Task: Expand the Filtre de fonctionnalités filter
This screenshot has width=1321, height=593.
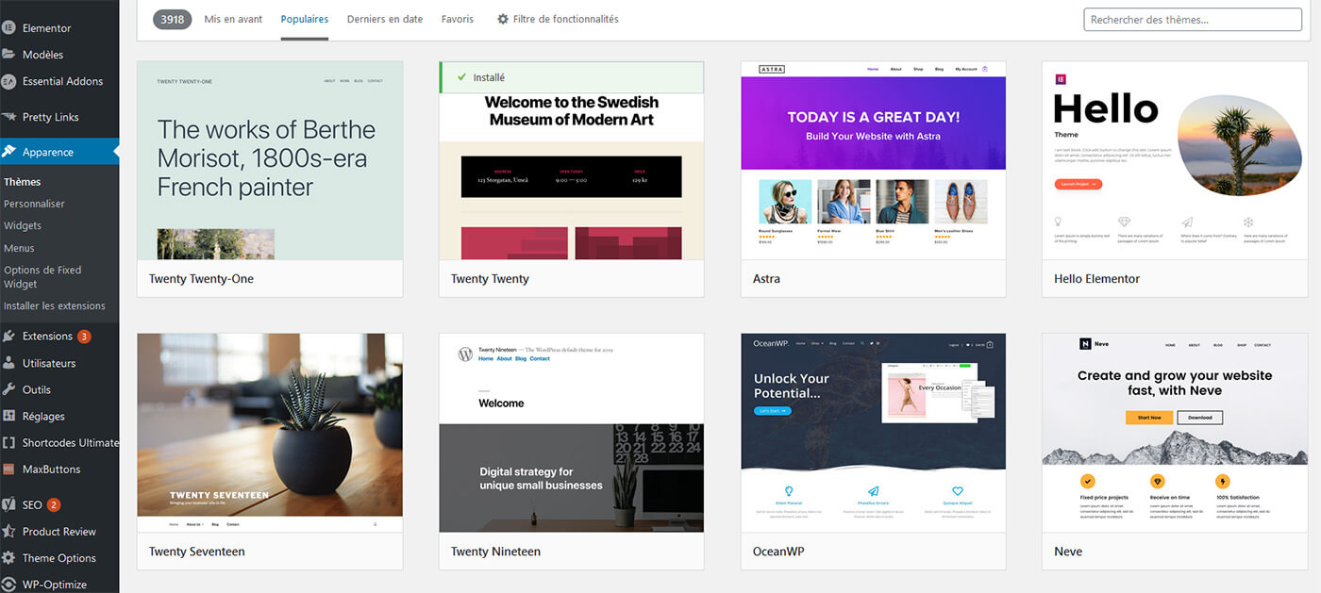Action: [x=558, y=19]
